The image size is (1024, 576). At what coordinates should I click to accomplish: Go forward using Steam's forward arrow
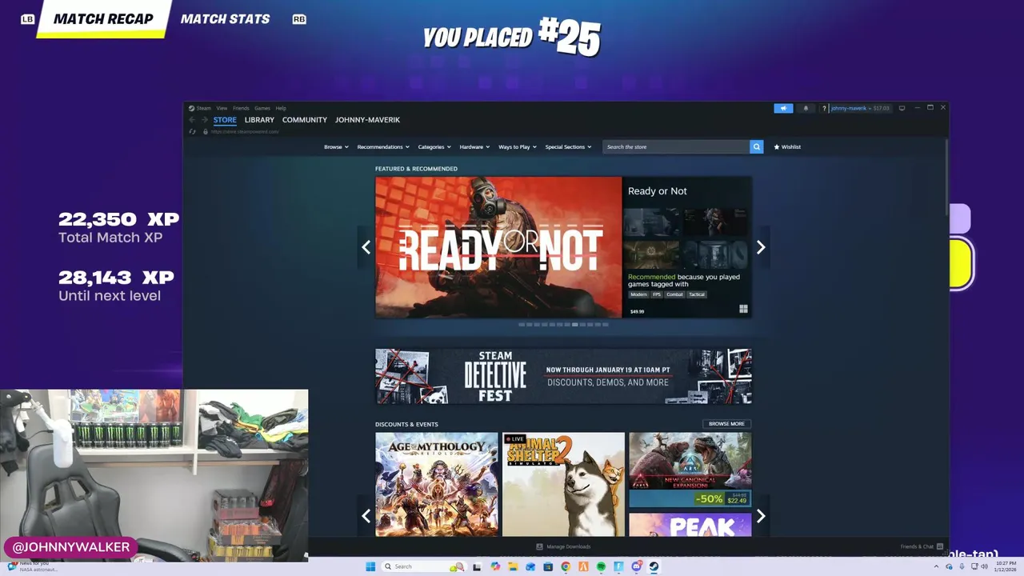click(204, 120)
